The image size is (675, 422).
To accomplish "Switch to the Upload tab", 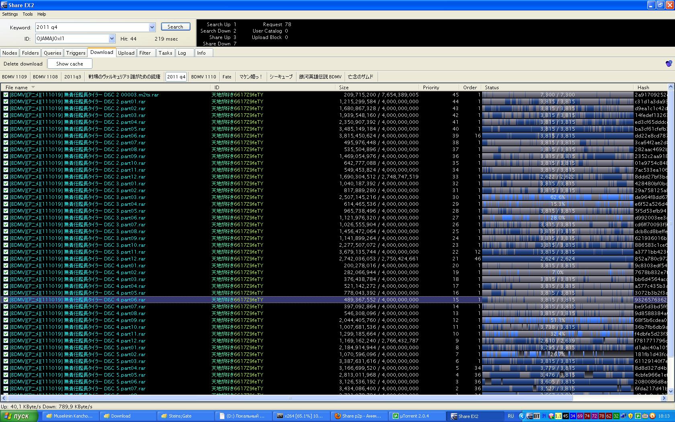I will click(x=126, y=53).
